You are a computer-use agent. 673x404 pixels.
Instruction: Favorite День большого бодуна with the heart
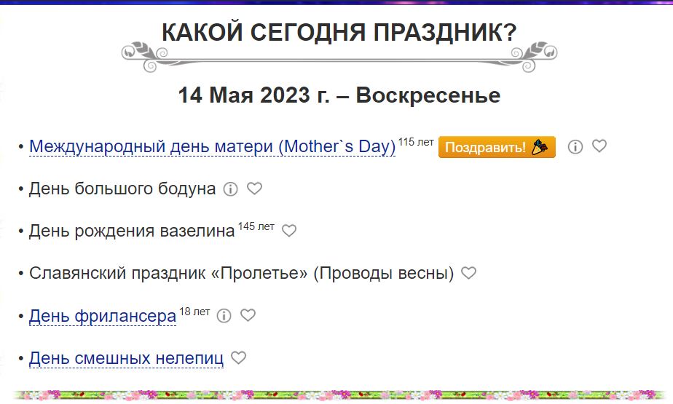(x=254, y=189)
